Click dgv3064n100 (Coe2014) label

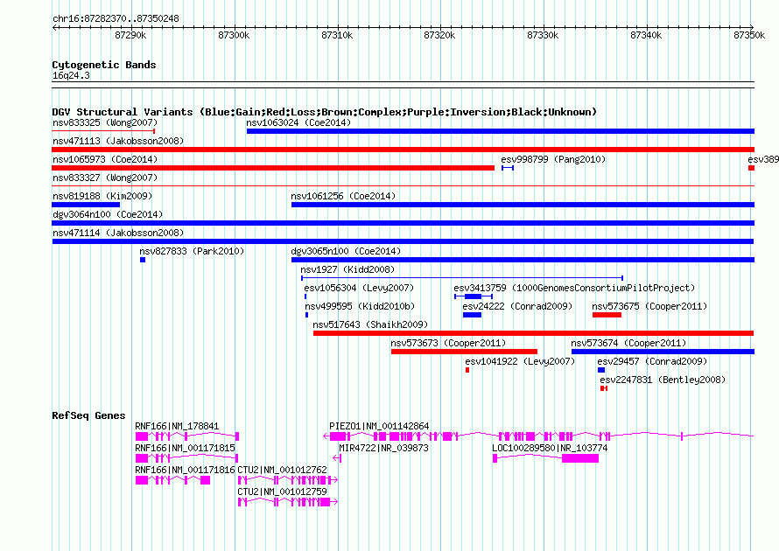pyautogui.click(x=108, y=214)
